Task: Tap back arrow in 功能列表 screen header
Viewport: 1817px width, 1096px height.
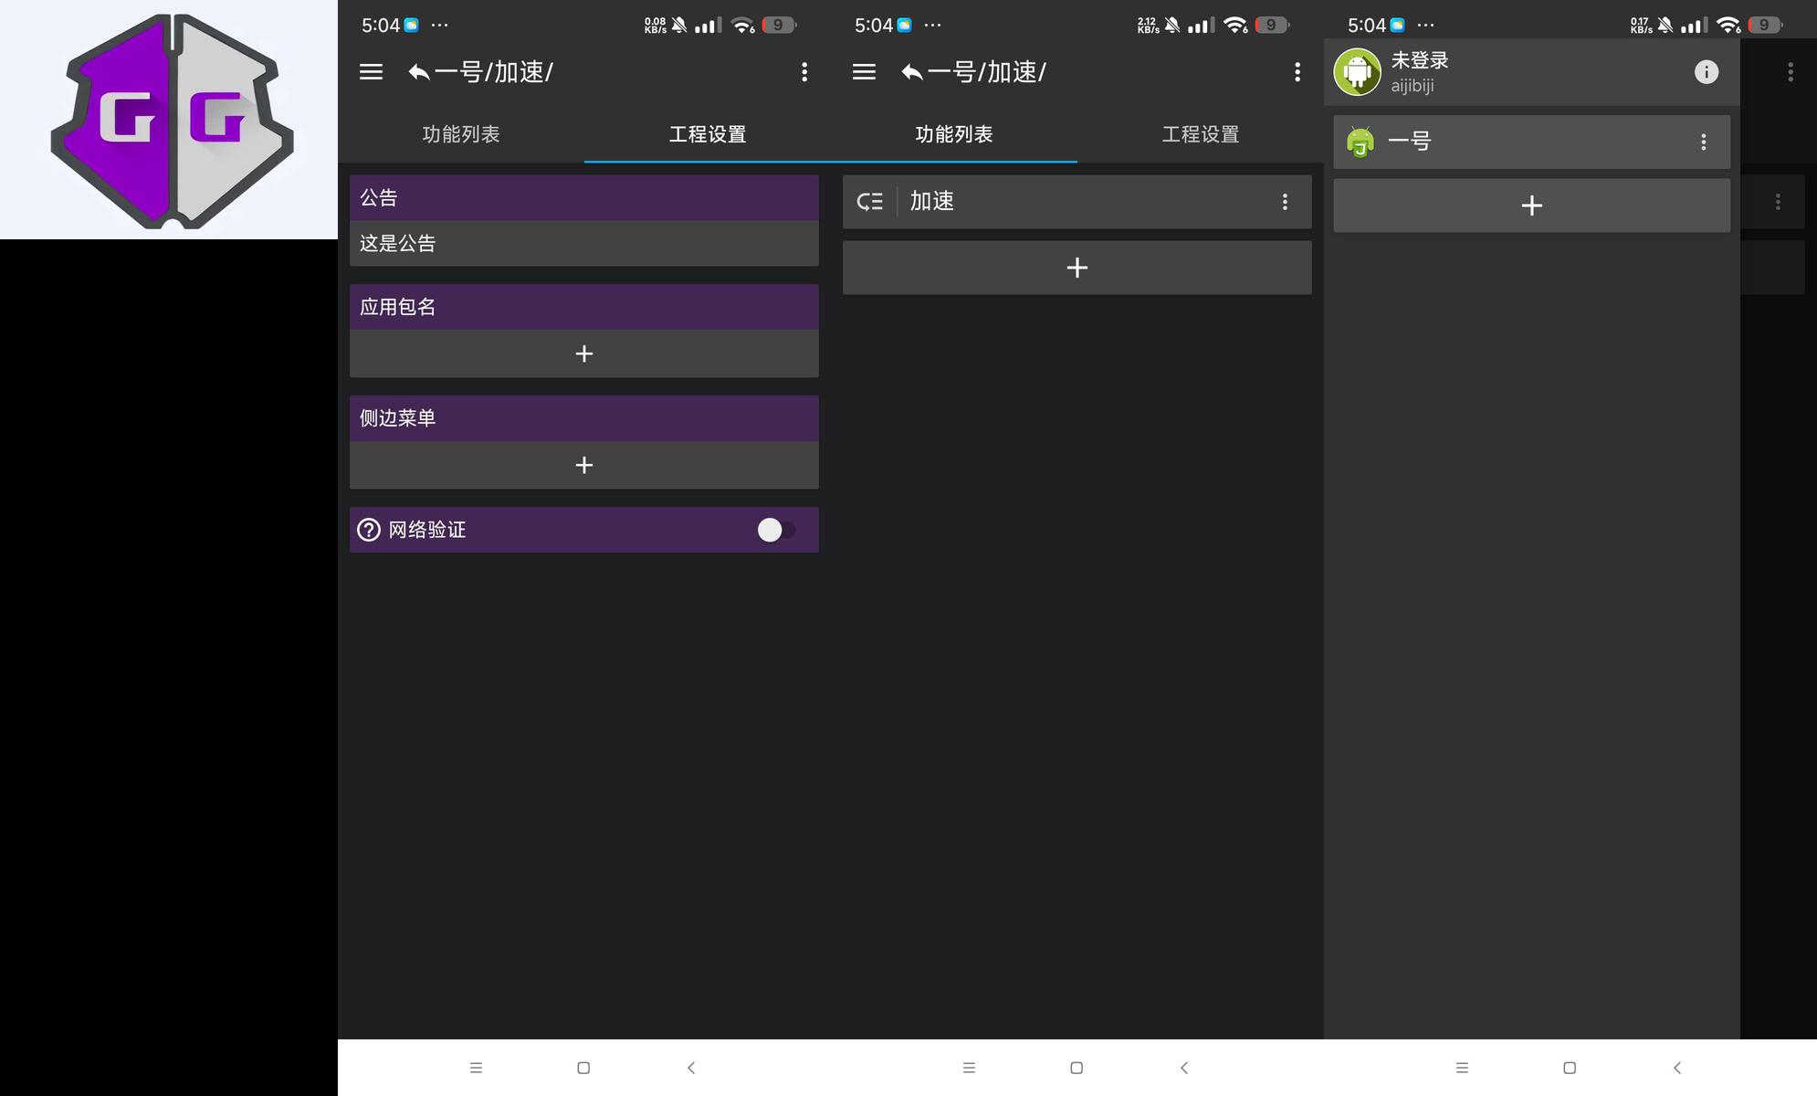Action: pyautogui.click(x=912, y=72)
